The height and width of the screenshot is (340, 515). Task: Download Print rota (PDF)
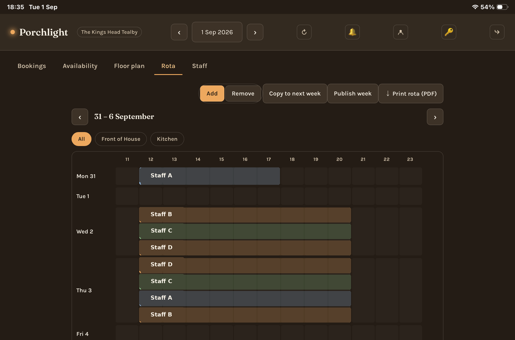(x=411, y=94)
